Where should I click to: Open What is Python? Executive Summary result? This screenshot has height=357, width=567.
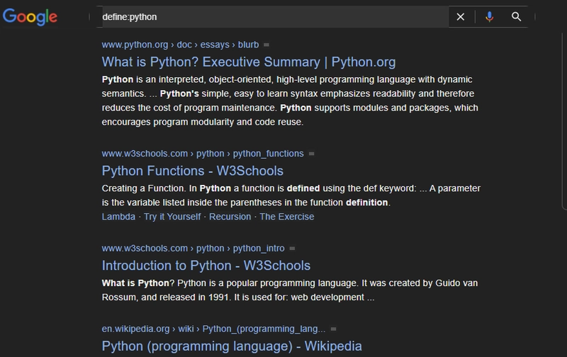[x=249, y=62]
